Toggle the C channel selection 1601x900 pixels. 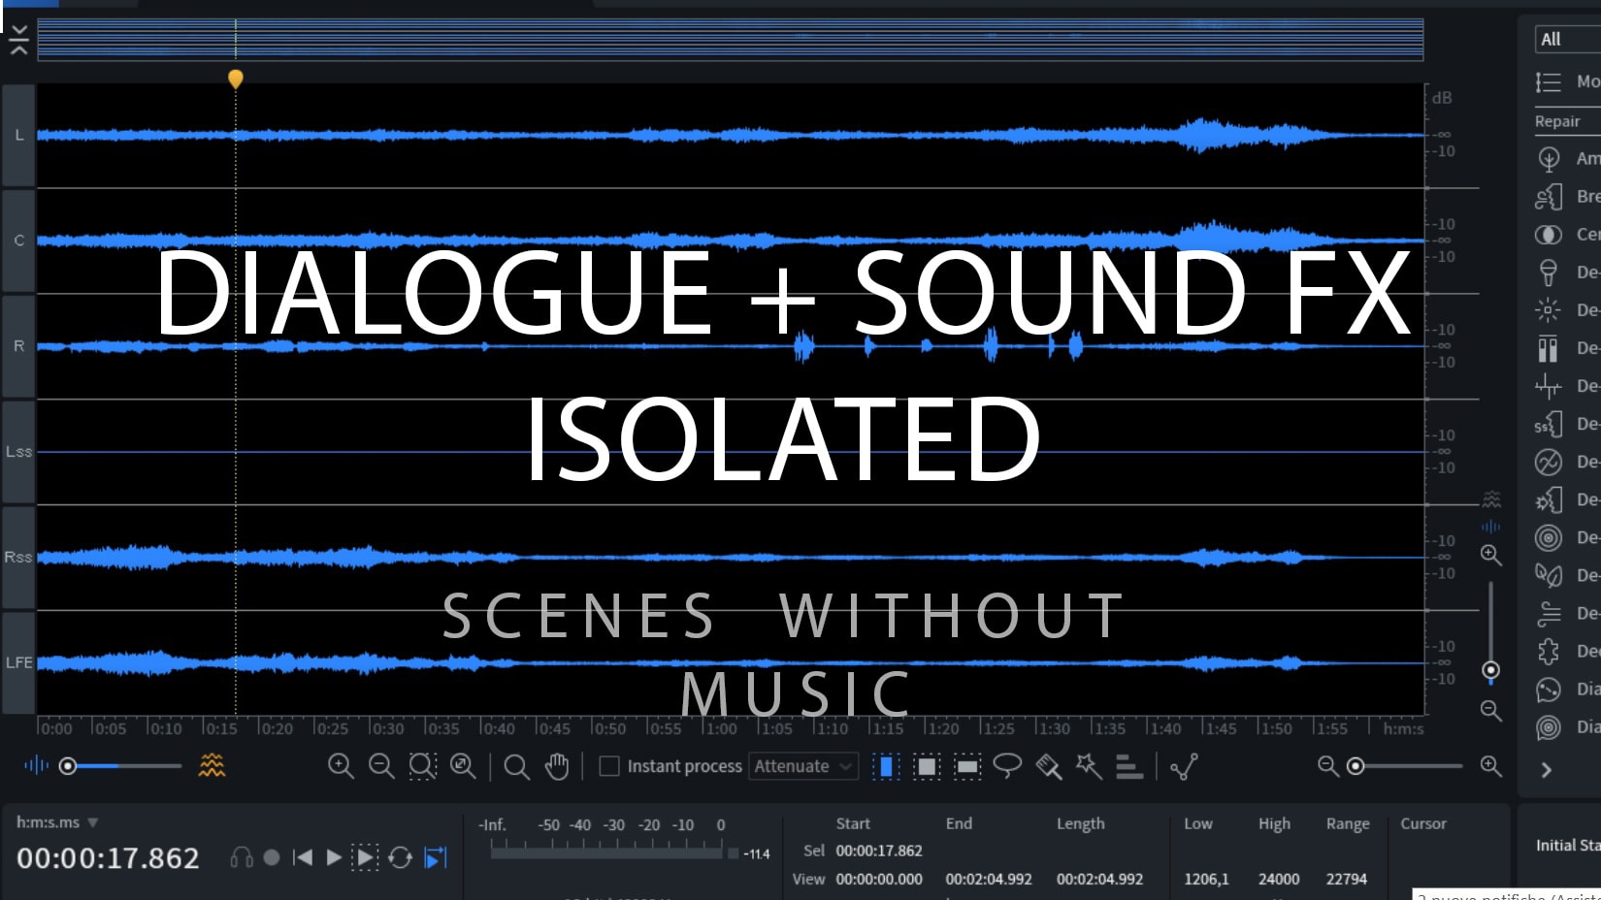pyautogui.click(x=18, y=241)
